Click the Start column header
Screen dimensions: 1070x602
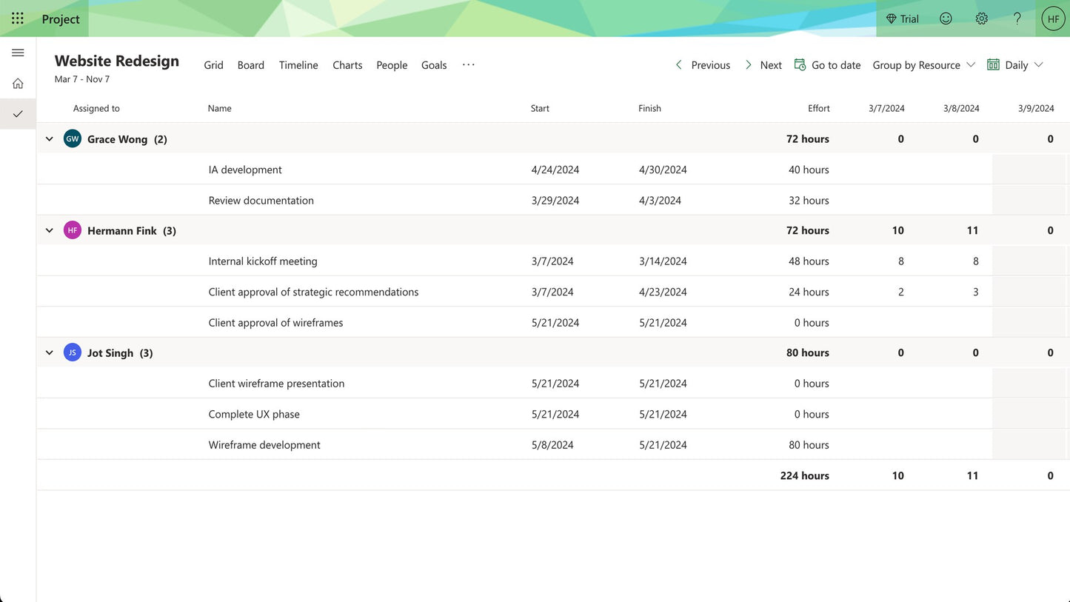click(x=540, y=108)
